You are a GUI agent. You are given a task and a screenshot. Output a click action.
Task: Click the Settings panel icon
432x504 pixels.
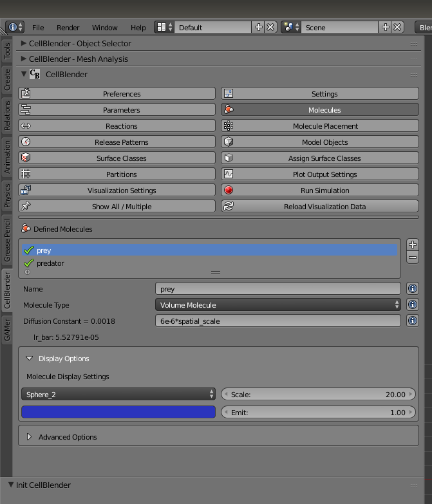(x=229, y=93)
